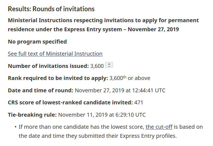Image resolution: width=213 pixels, height=146 pixels.
Task: Click the "Number of invitations issued" label
Action: (48, 66)
